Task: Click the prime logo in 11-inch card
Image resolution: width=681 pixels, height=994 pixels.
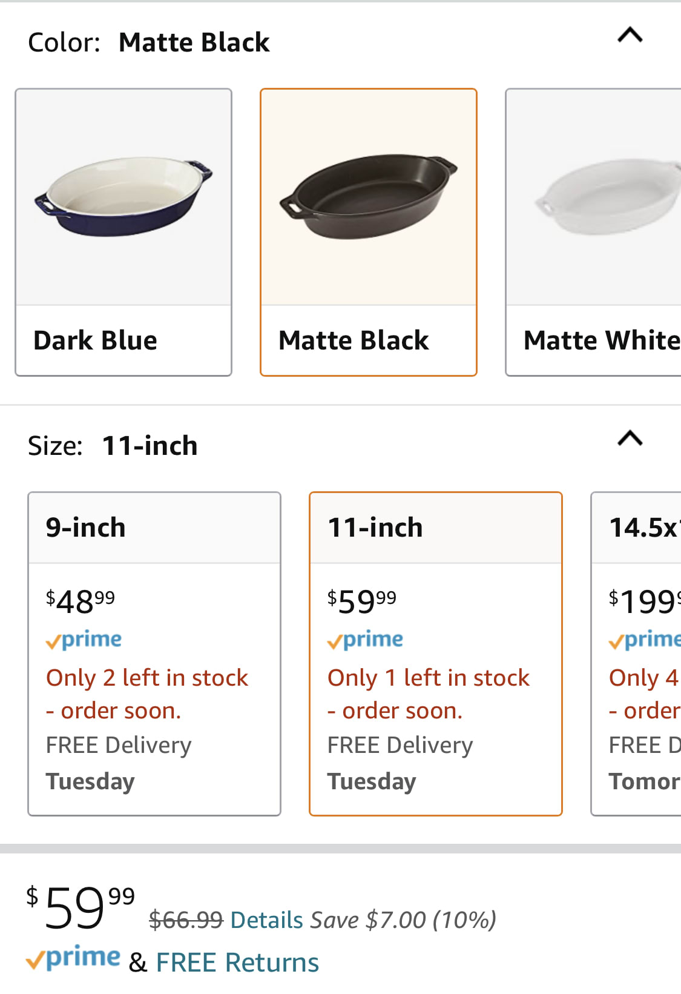Action: (366, 640)
